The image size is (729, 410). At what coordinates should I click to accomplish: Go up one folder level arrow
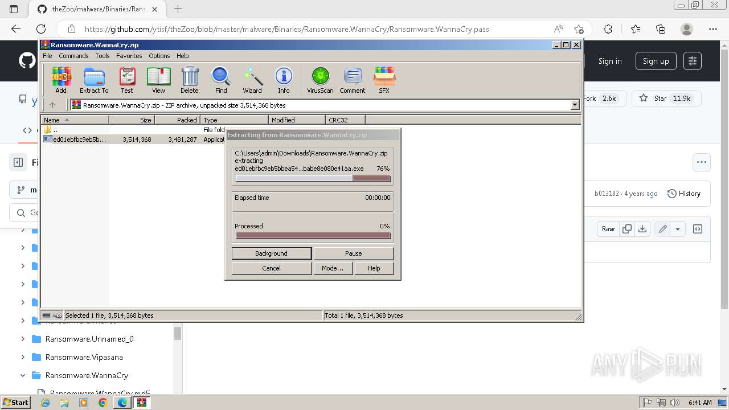pyautogui.click(x=52, y=105)
